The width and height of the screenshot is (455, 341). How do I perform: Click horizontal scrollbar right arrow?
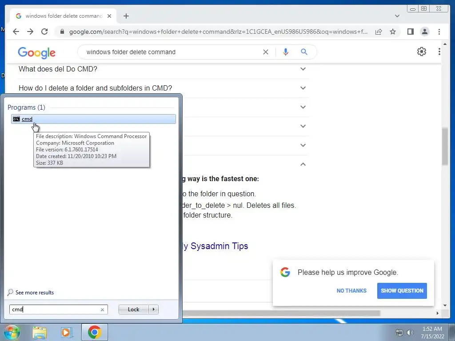(x=438, y=313)
